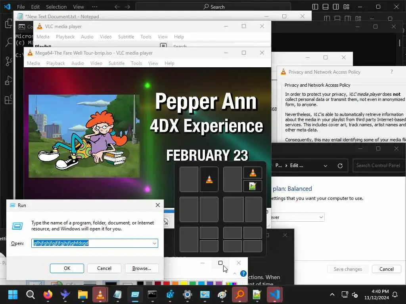Click the 'Edit ...' breadcrumb in Control Panel
The width and height of the screenshot is (406, 304).
coord(296,165)
